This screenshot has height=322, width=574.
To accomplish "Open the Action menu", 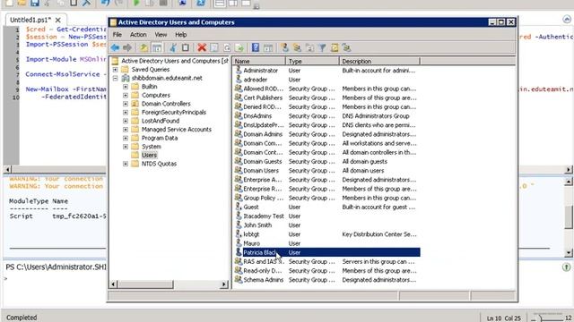I will 138,35.
